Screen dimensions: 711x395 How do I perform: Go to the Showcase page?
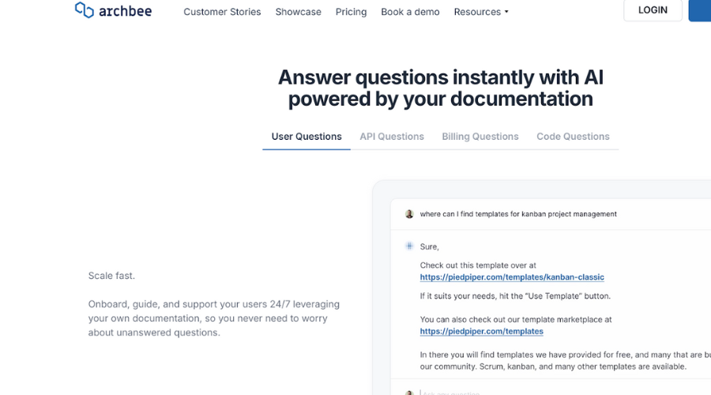[x=298, y=12]
